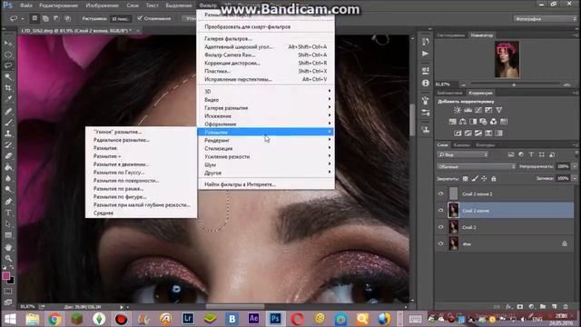The width and height of the screenshot is (581, 327).
Task: Select the Magic Wand tool
Action: coord(8,76)
